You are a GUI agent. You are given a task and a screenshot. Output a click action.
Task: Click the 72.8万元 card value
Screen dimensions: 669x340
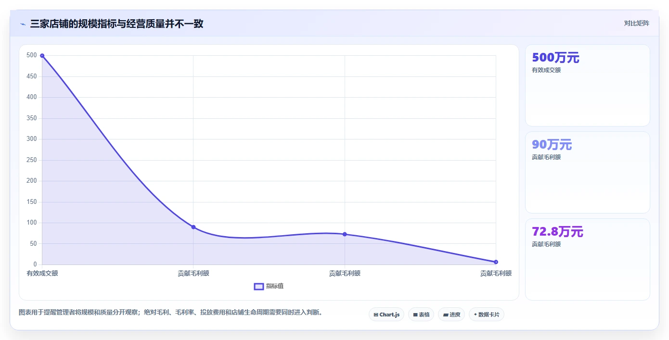coord(557,232)
